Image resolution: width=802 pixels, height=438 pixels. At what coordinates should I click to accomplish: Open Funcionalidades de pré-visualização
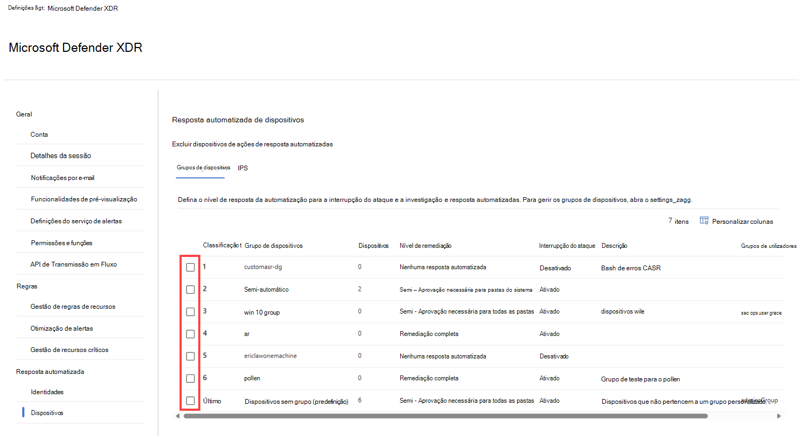pos(84,199)
